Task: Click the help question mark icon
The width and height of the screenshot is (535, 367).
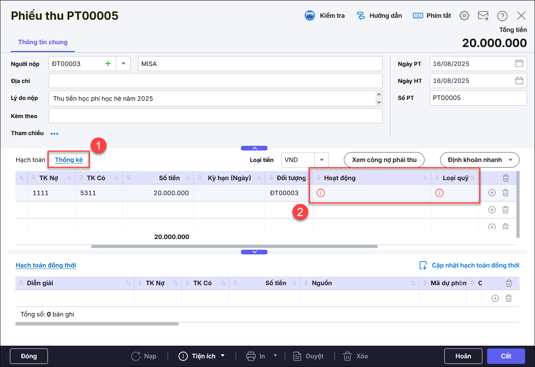Action: (x=502, y=16)
